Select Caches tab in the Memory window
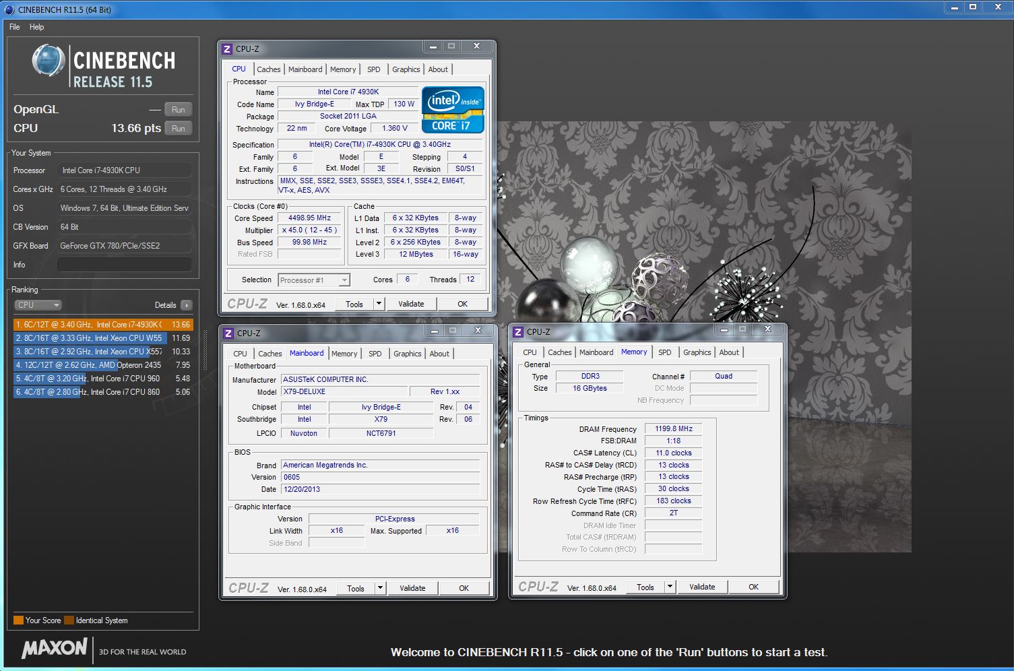 (560, 352)
